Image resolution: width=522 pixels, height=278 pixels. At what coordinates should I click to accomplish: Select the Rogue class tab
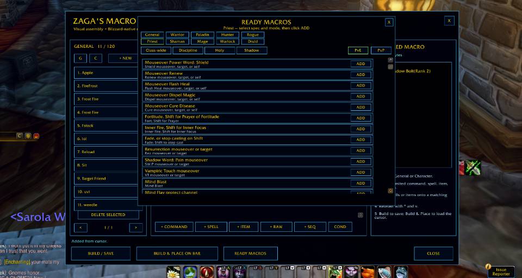click(x=253, y=35)
